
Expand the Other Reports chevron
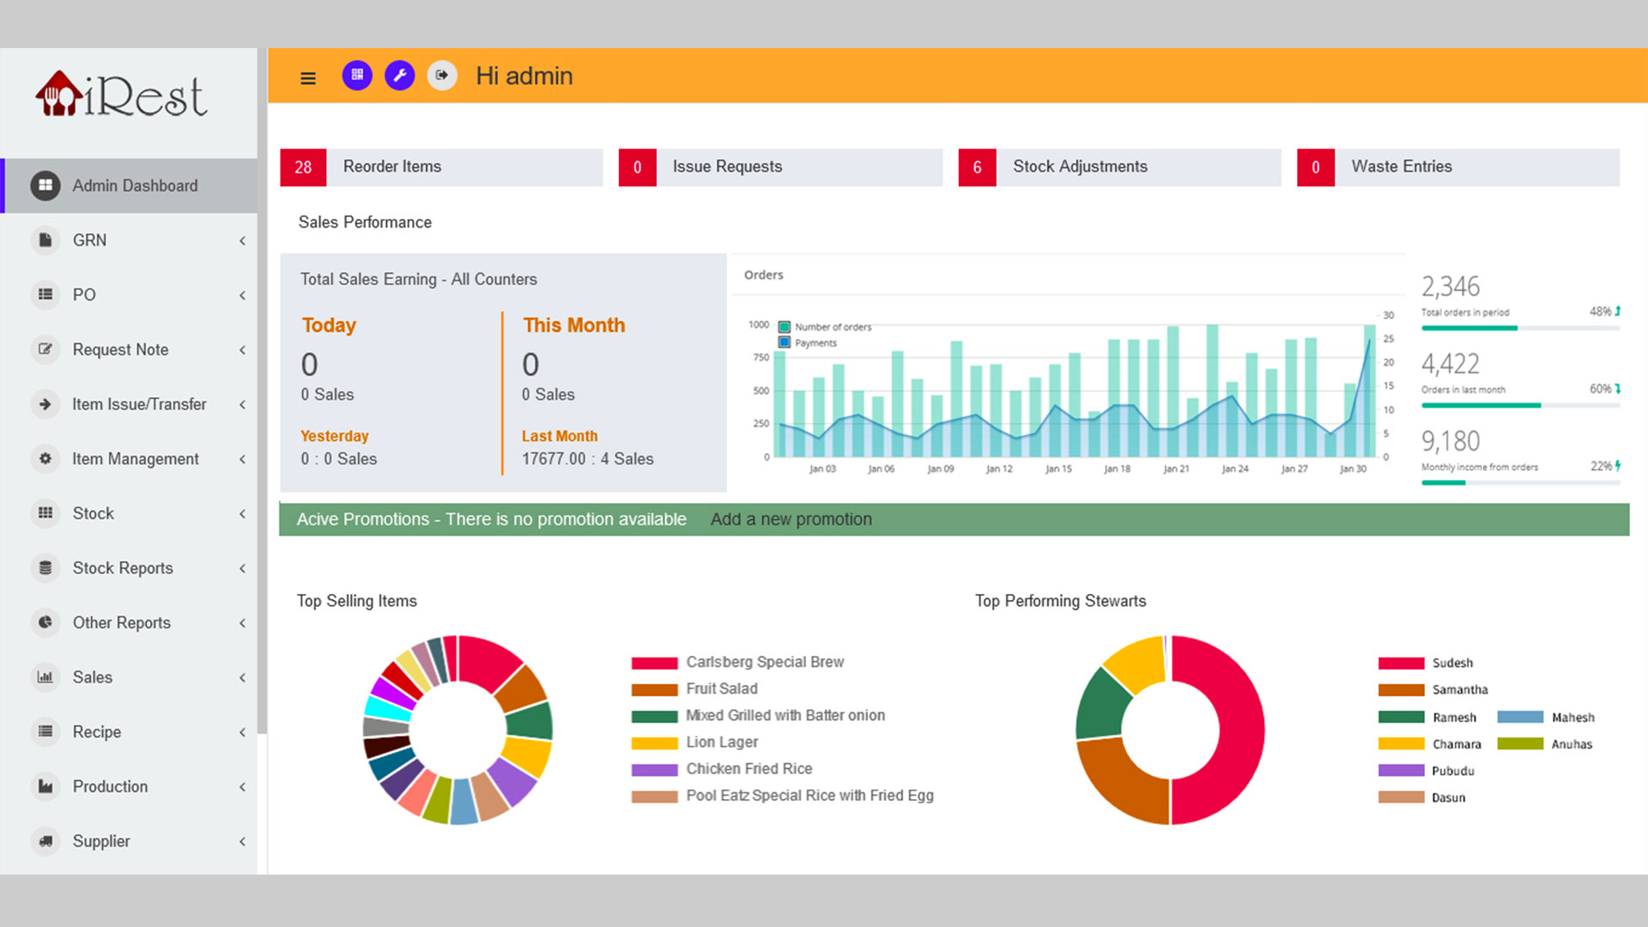coord(243,623)
